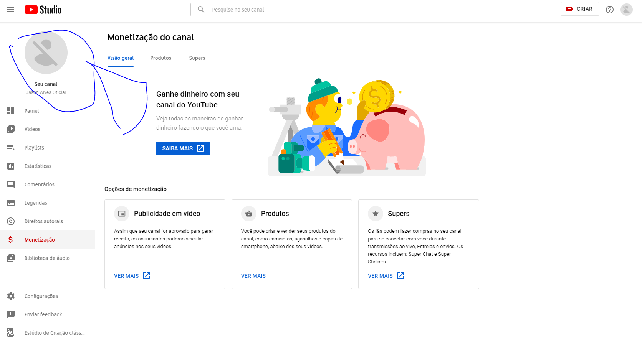
Task: Click the feedback exclamation icon
Action: click(11, 314)
